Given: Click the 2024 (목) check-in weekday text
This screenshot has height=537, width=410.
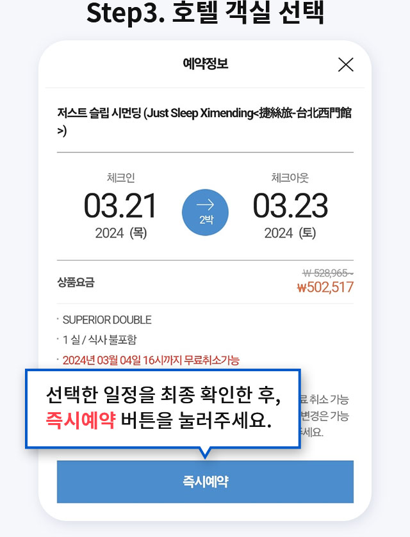Looking at the screenshot, I should (x=120, y=233).
